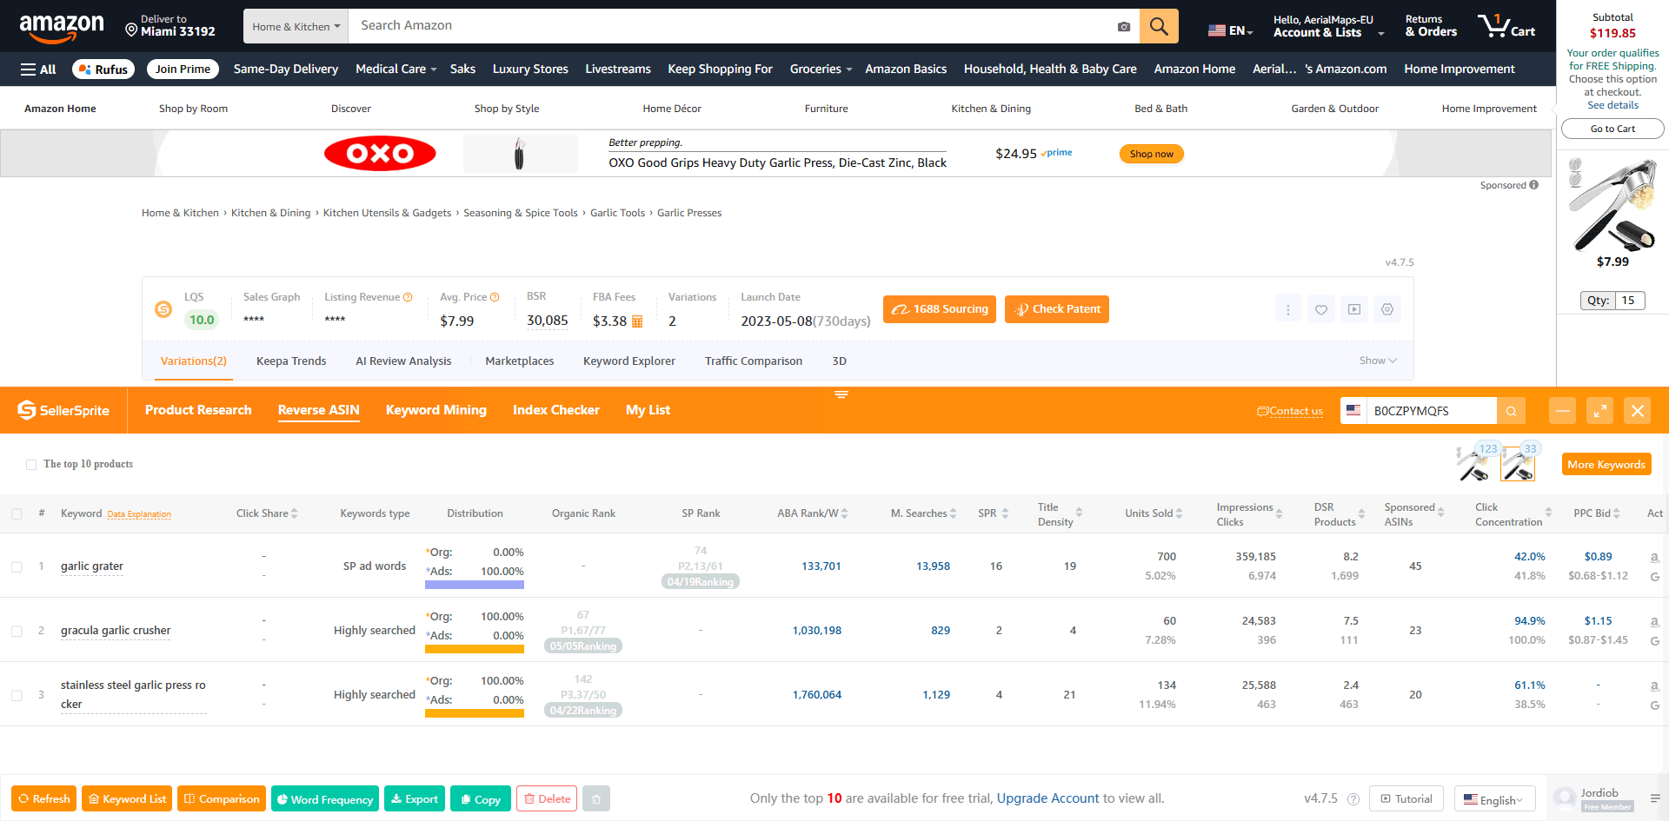Click the heart favorite icon
Image resolution: width=1669 pixels, height=821 pixels.
(1321, 309)
